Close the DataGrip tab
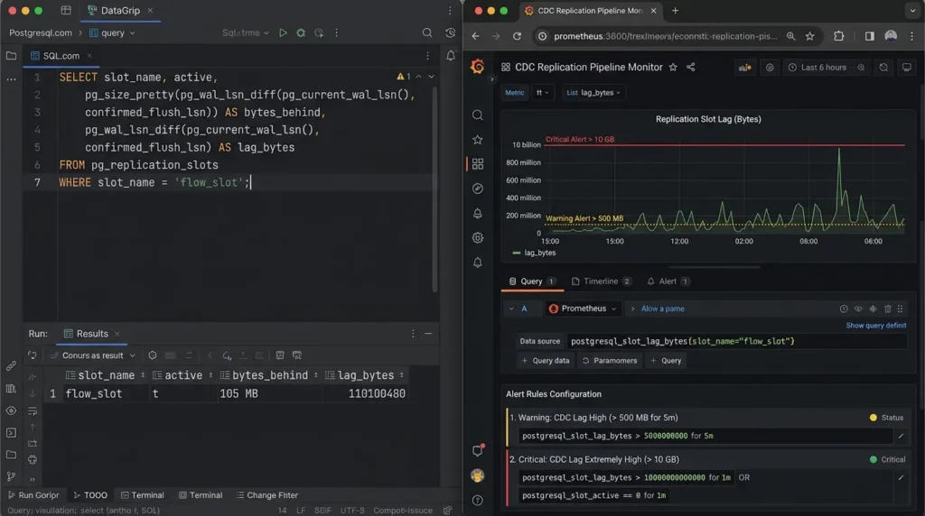Screen dimensions: 925x516 (151, 11)
